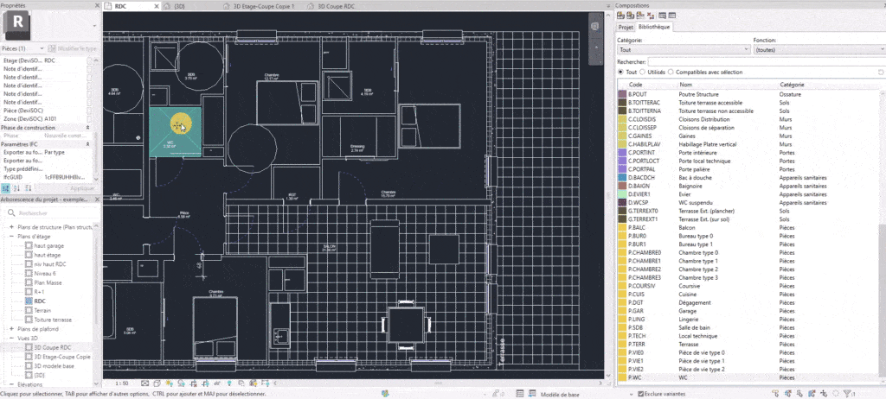Click the filter funnel icon in the status bar
Image resolution: width=886 pixels, height=399 pixels.
pyautogui.click(x=848, y=393)
